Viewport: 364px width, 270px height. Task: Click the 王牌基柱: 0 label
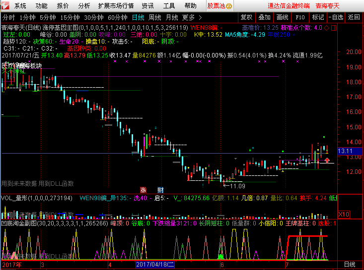pyautogui.click(x=300, y=223)
